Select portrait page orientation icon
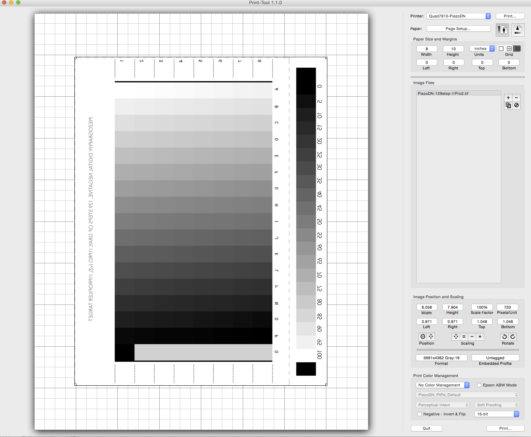Image resolution: width=531 pixels, height=437 pixels. coord(502,30)
